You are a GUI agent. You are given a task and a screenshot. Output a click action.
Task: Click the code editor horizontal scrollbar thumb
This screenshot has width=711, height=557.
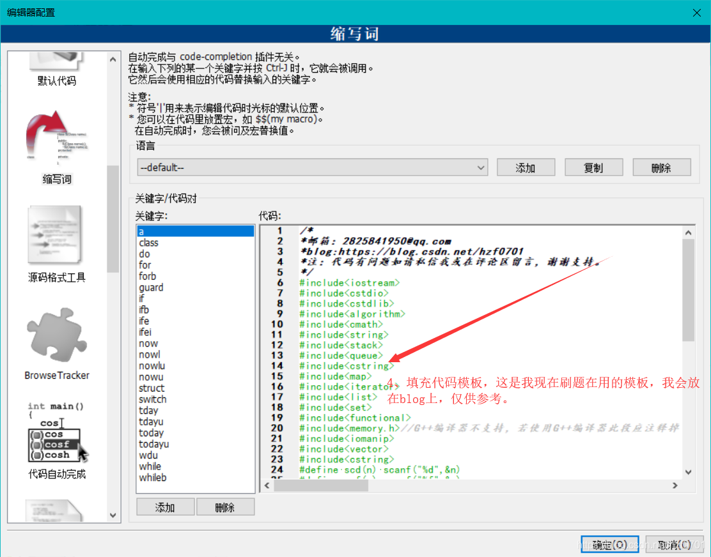pyautogui.click(x=321, y=485)
